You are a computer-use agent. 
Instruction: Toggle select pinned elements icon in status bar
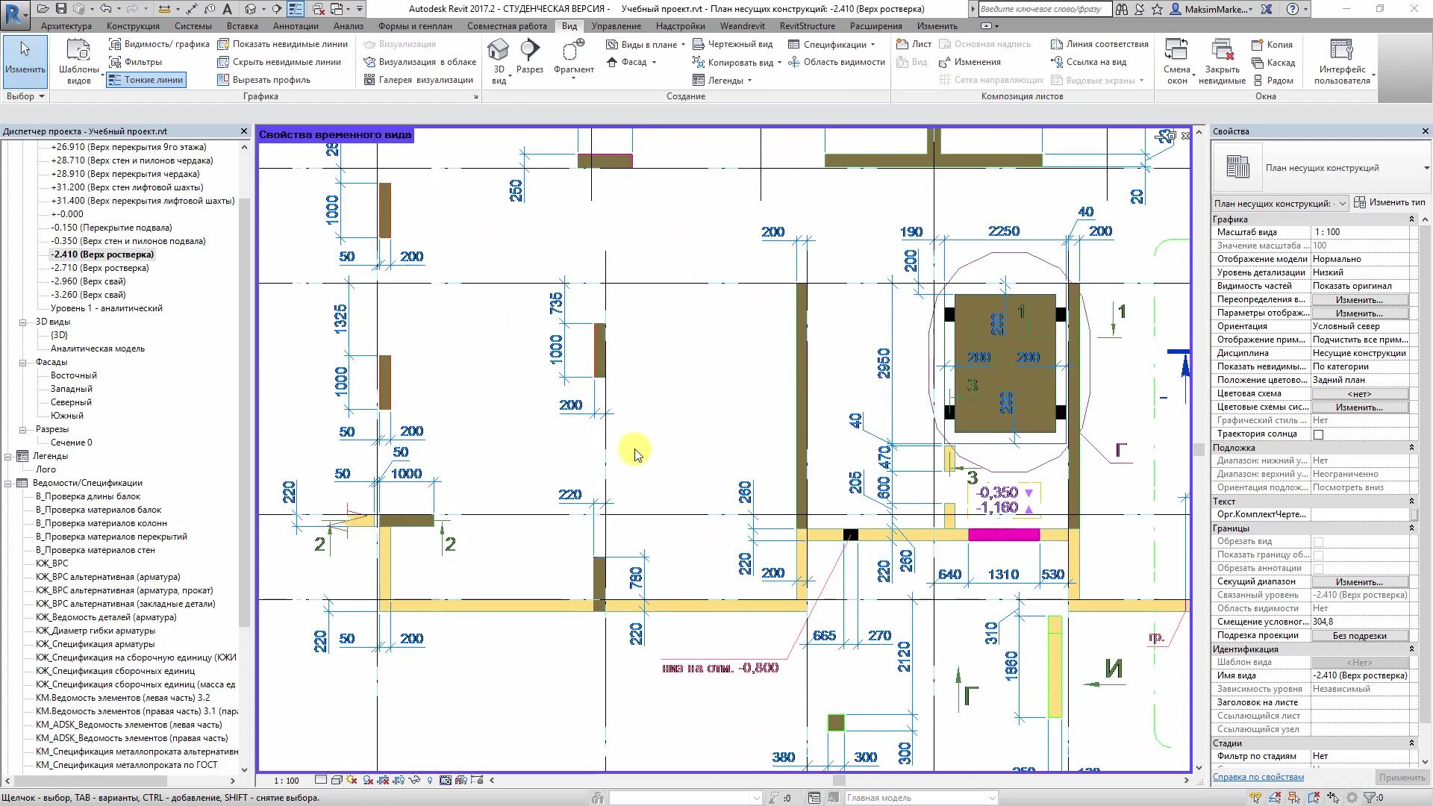pos(1295,798)
